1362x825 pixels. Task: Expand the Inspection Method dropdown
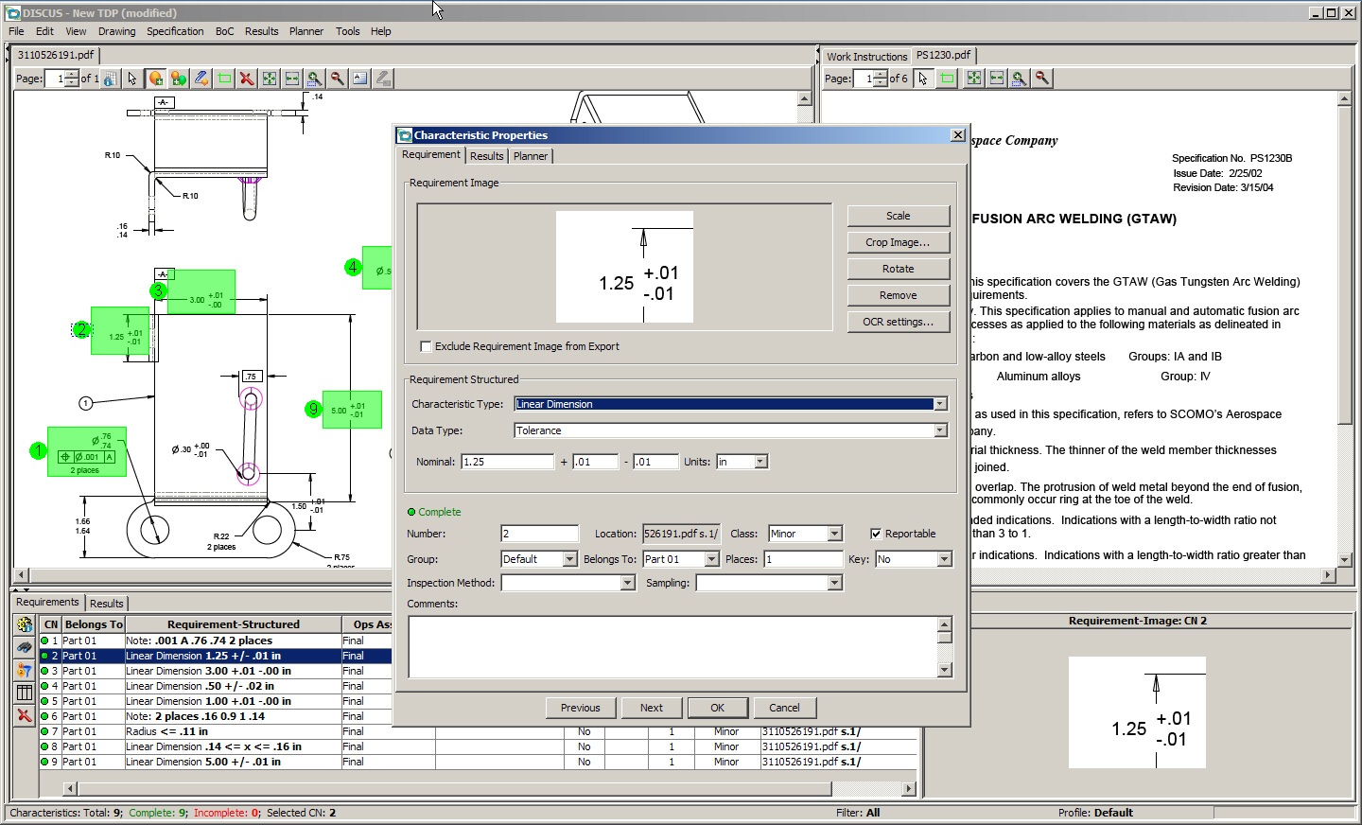pyautogui.click(x=627, y=583)
